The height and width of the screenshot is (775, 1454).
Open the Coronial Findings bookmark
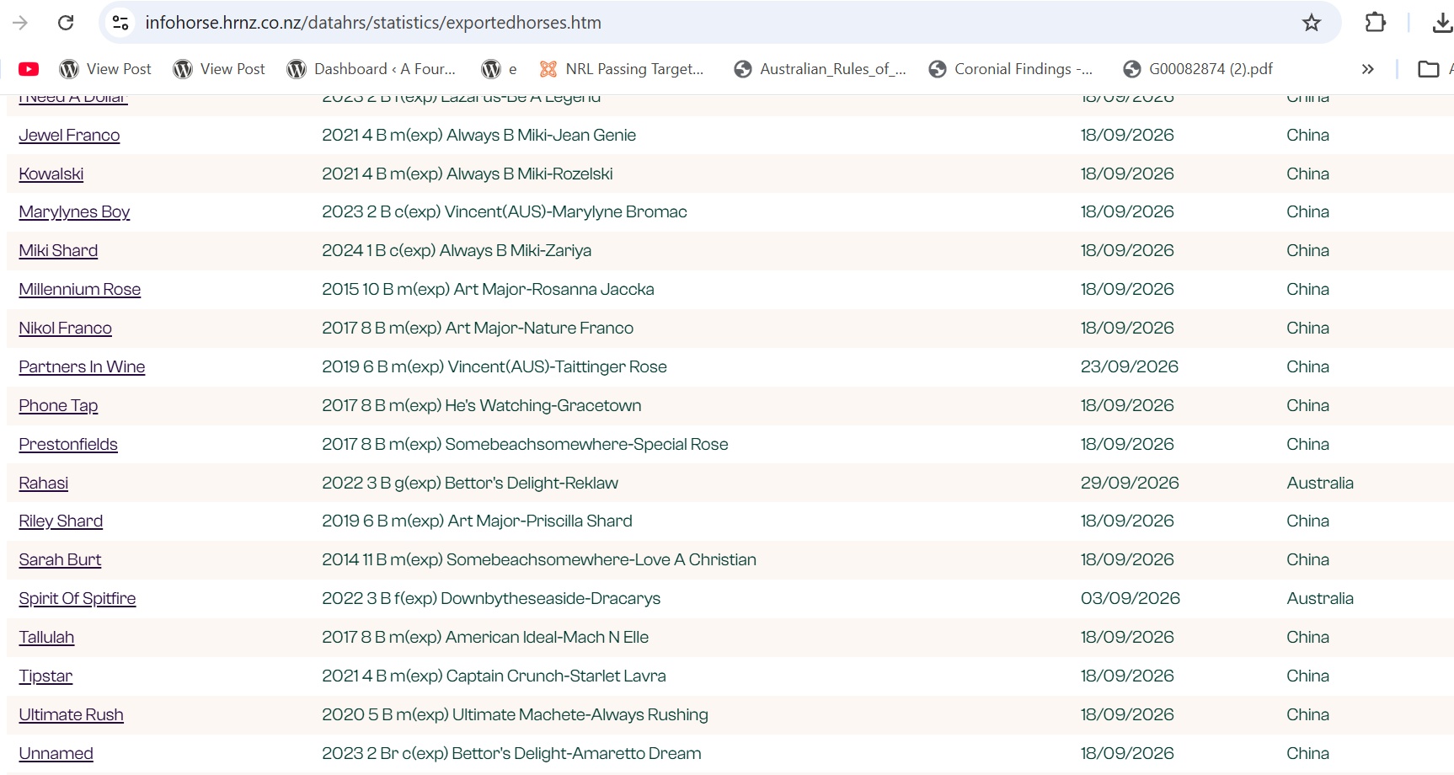pyautogui.click(x=1011, y=69)
